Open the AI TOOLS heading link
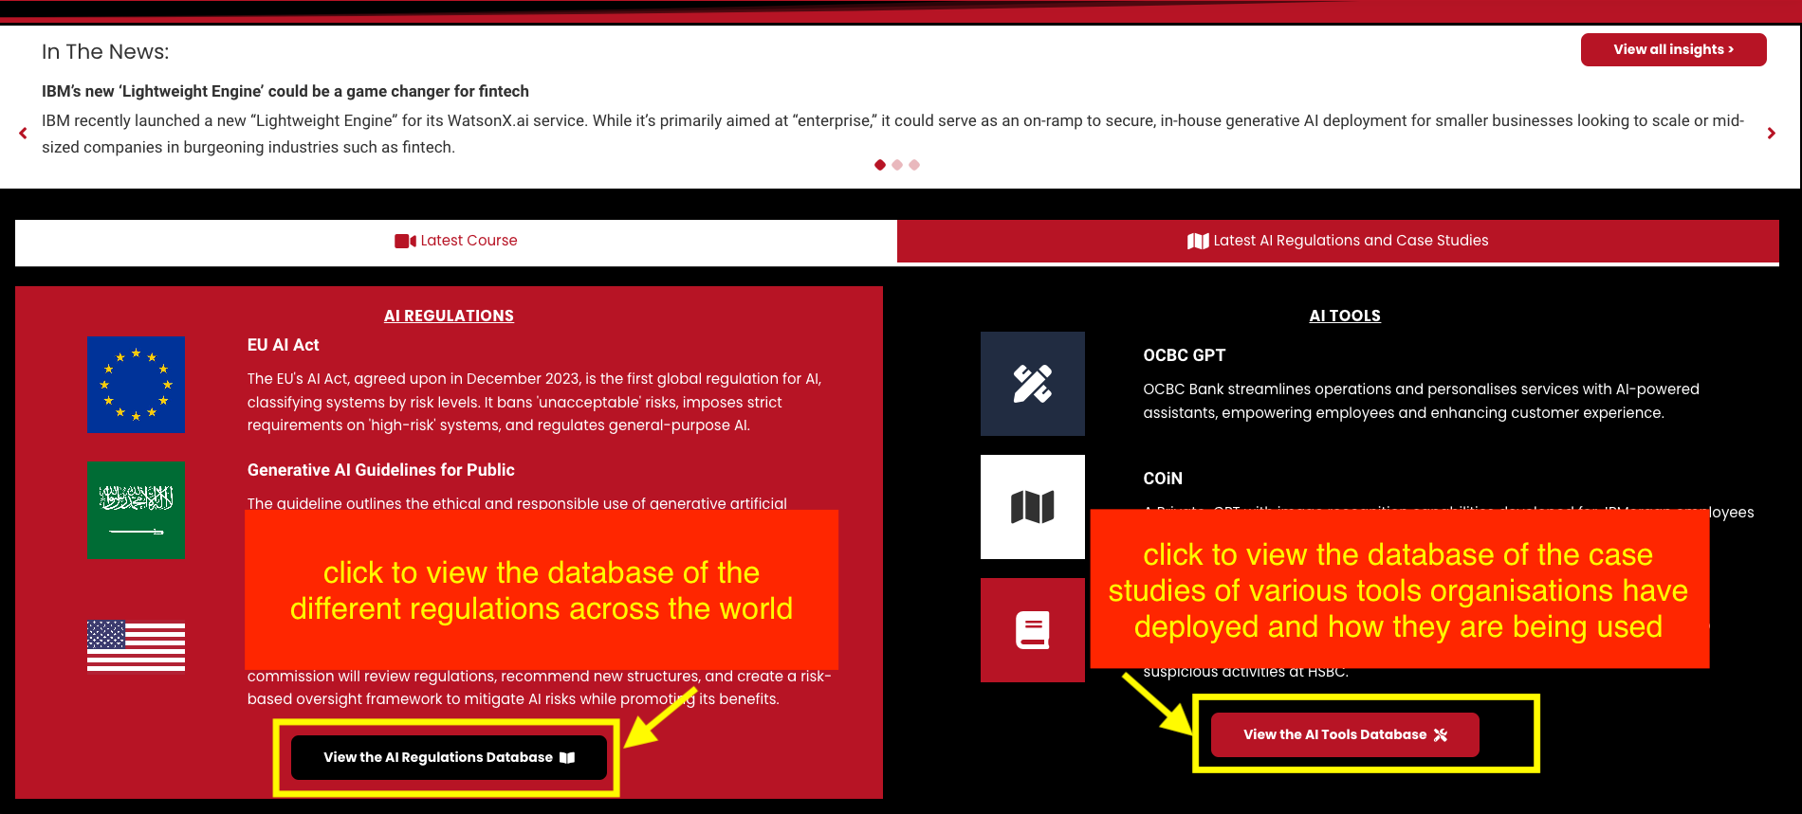This screenshot has width=1802, height=814. [x=1345, y=316]
